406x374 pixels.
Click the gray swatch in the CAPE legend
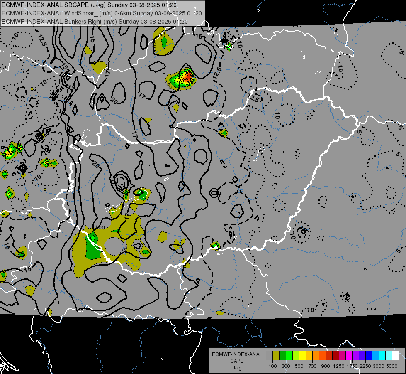point(269,355)
